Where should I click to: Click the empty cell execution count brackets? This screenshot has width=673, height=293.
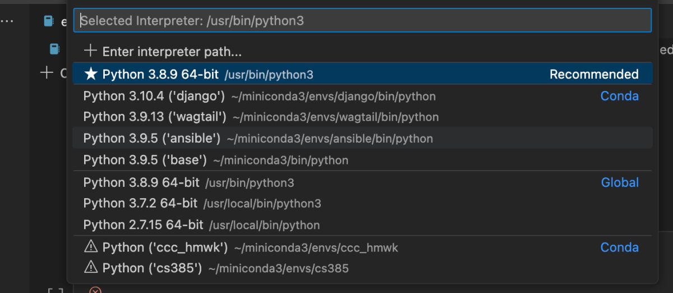tap(55, 290)
